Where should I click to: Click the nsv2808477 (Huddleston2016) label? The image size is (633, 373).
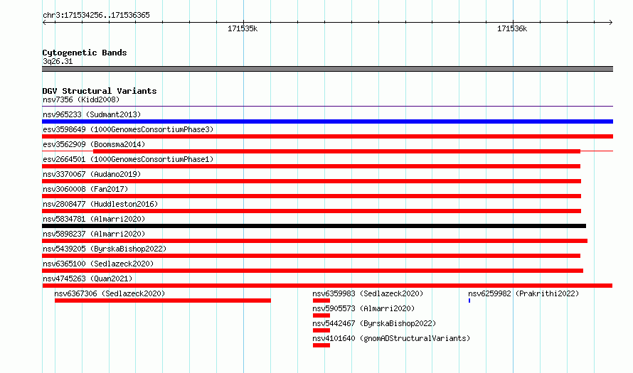pos(100,204)
